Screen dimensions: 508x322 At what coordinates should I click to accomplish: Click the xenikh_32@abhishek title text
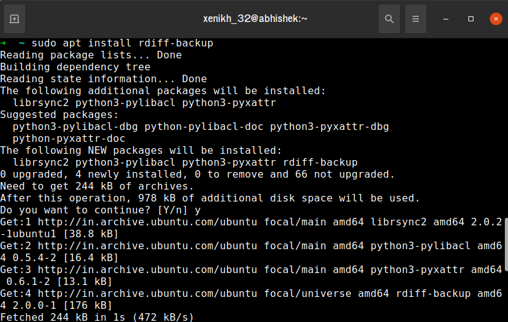[255, 19]
